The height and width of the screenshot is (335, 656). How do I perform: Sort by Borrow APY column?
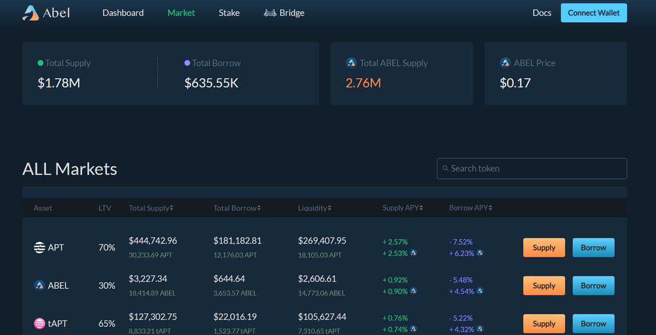471,208
